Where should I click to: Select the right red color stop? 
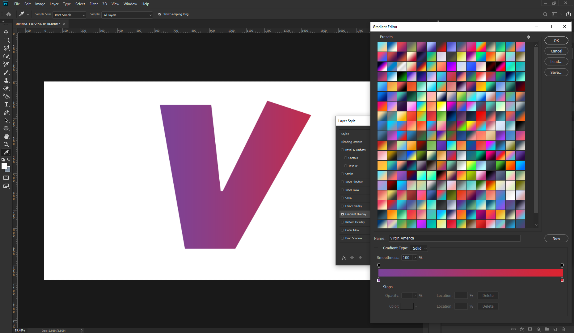pyautogui.click(x=562, y=280)
